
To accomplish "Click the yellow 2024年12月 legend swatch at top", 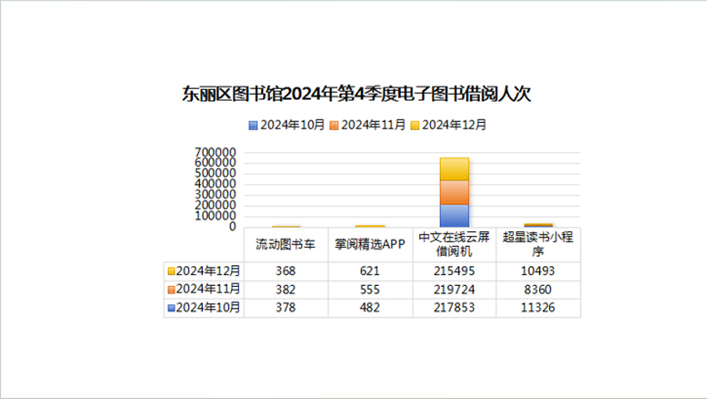I will pos(415,125).
